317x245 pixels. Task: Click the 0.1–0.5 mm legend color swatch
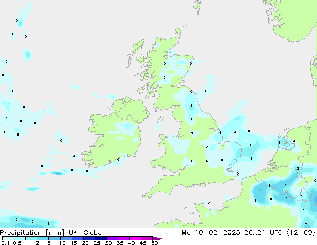click(8, 238)
